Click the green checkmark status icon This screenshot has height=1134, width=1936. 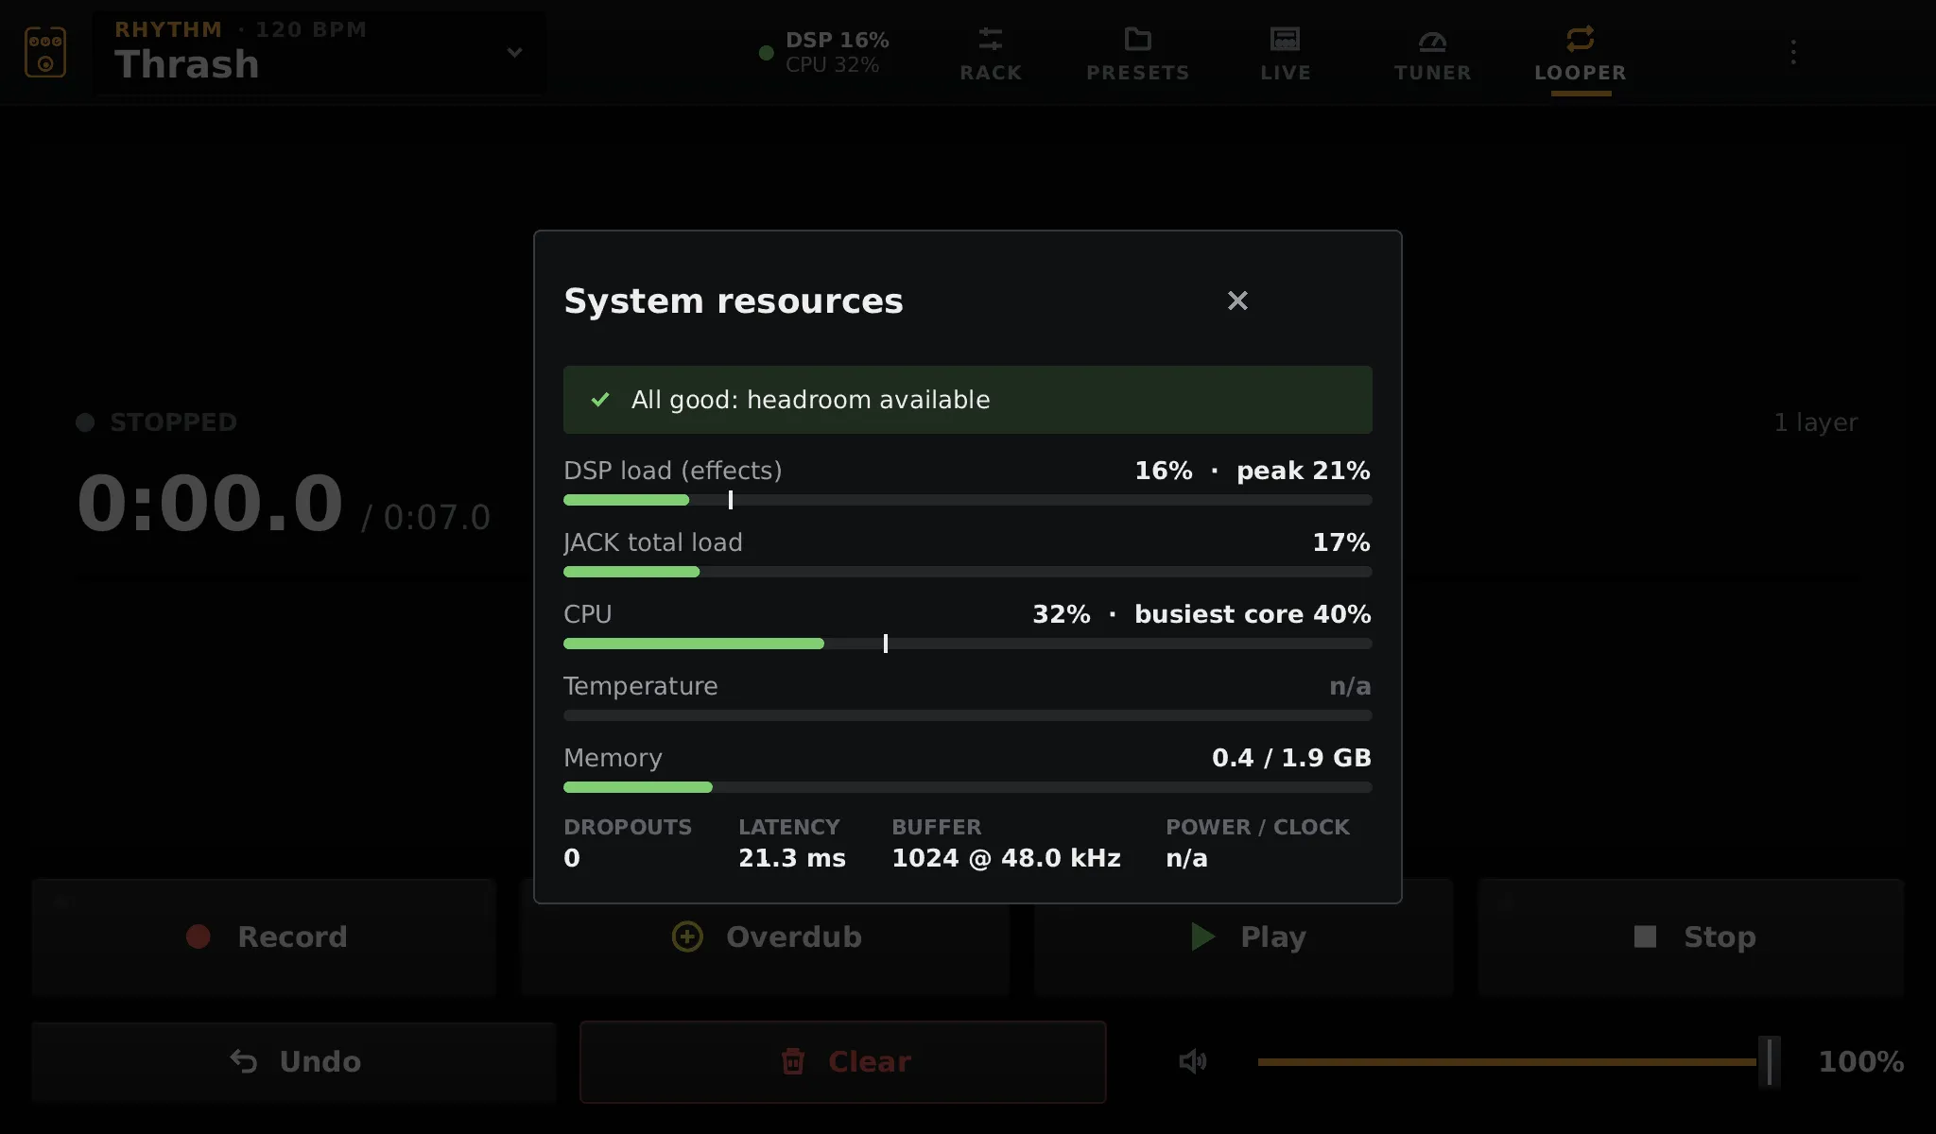click(599, 400)
